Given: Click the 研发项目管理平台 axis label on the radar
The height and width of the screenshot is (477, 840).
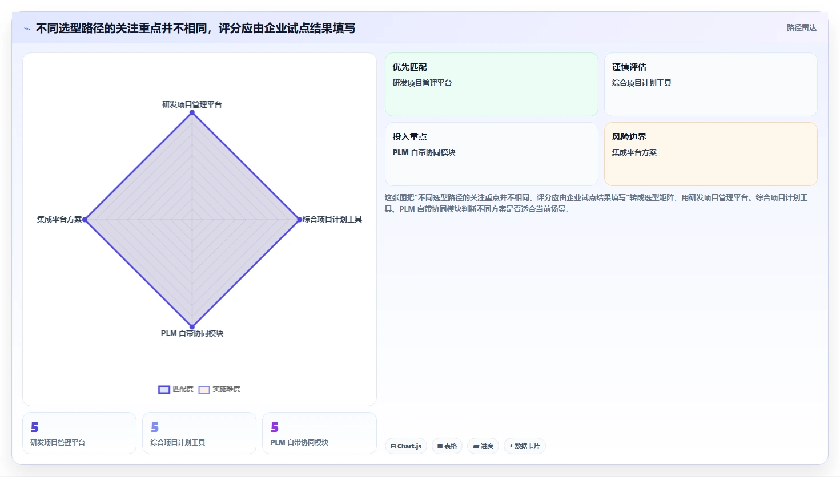Looking at the screenshot, I should (192, 104).
